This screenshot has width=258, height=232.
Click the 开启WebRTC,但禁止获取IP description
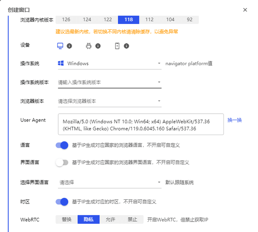178,220
